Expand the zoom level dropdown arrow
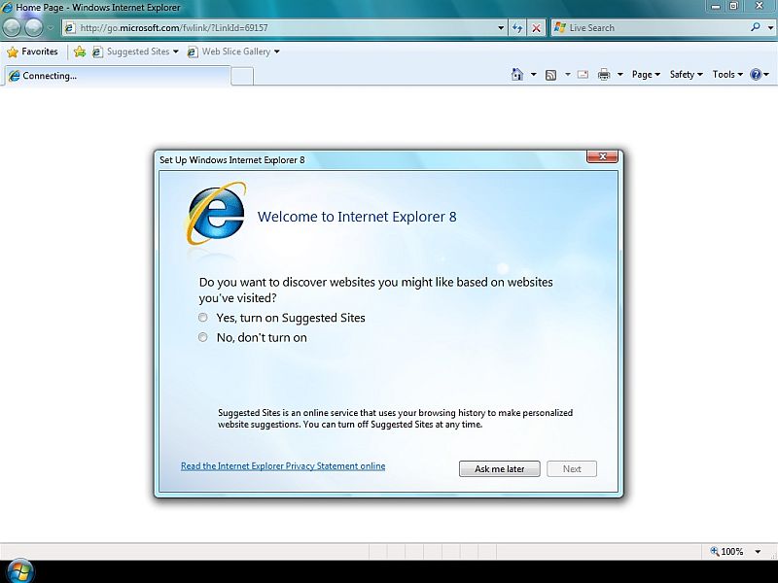The image size is (778, 583). (x=758, y=551)
